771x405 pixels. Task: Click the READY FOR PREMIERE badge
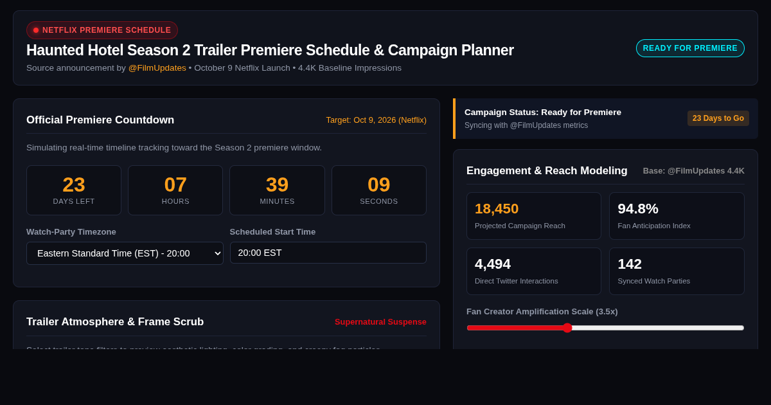point(690,48)
